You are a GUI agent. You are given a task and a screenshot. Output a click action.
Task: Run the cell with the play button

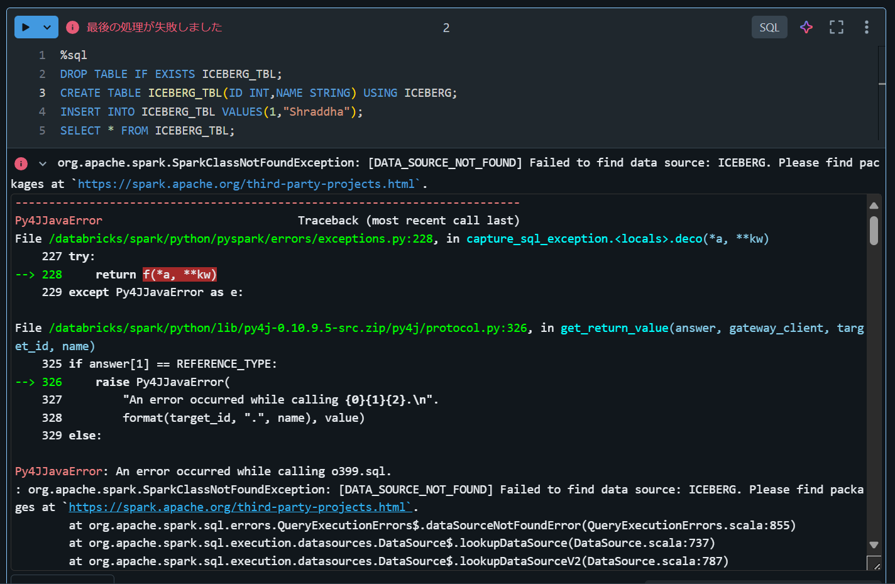pos(26,27)
